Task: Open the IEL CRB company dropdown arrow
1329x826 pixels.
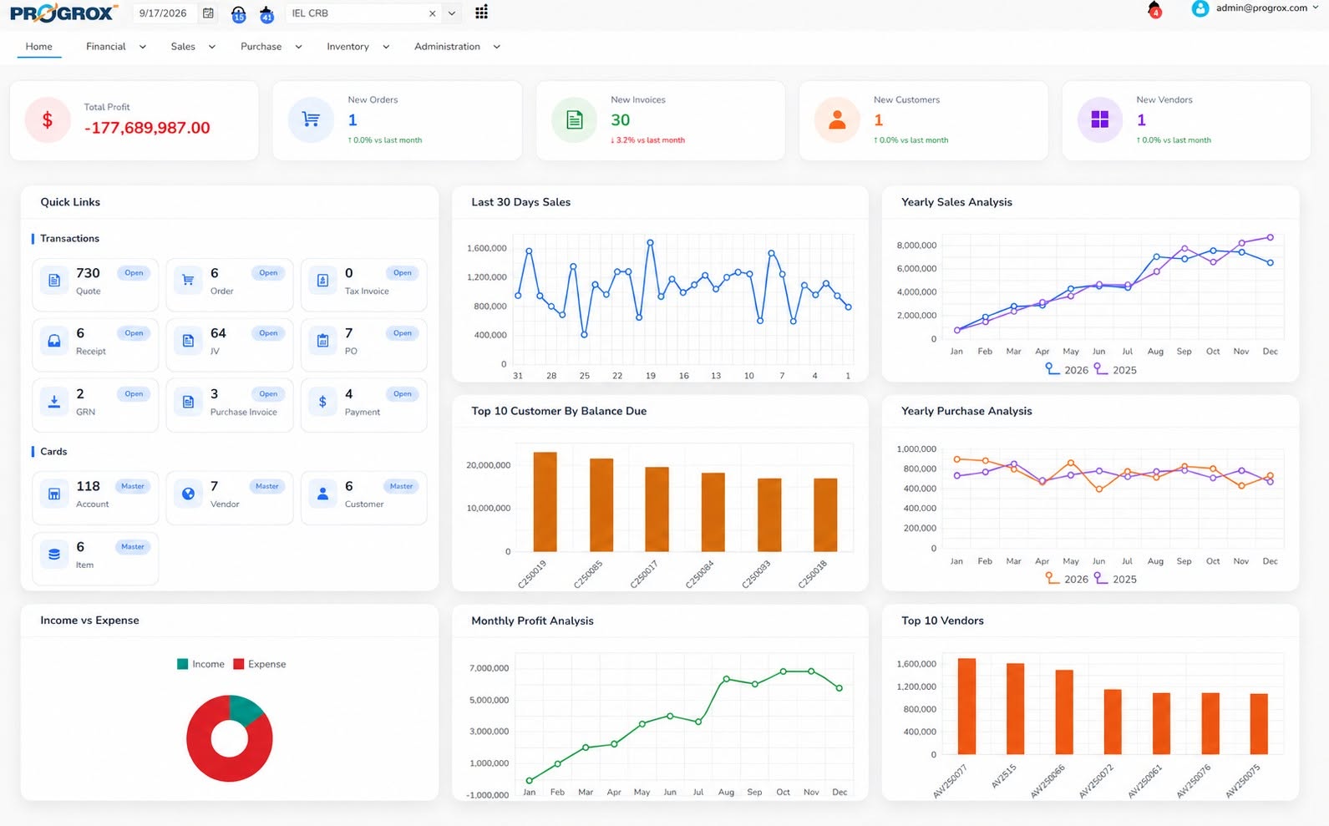Action: 452,13
